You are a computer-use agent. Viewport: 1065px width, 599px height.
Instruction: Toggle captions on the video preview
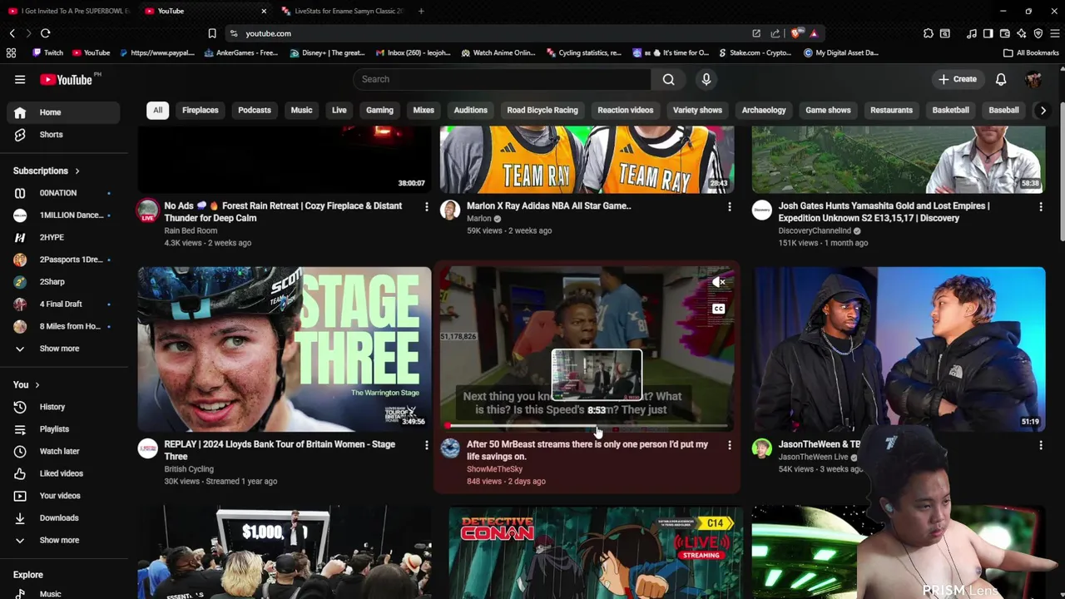719,309
